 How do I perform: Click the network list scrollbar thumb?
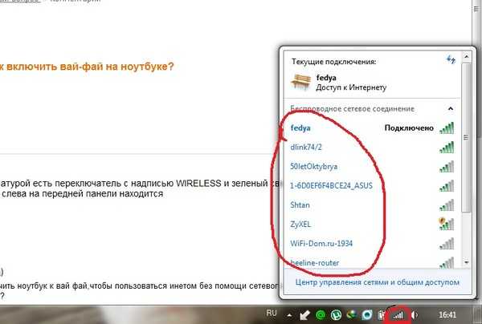(x=466, y=137)
